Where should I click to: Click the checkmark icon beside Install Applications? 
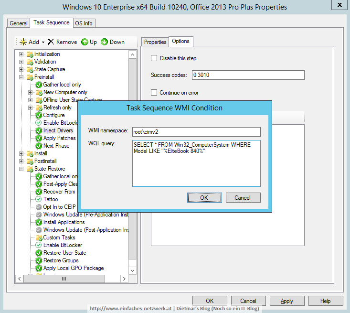point(39,222)
